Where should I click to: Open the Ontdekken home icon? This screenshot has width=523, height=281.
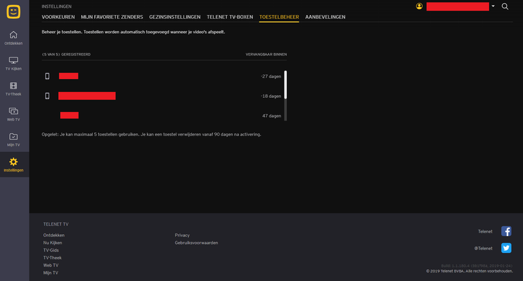click(x=13, y=35)
